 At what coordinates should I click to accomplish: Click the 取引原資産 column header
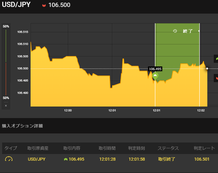click(x=38, y=148)
